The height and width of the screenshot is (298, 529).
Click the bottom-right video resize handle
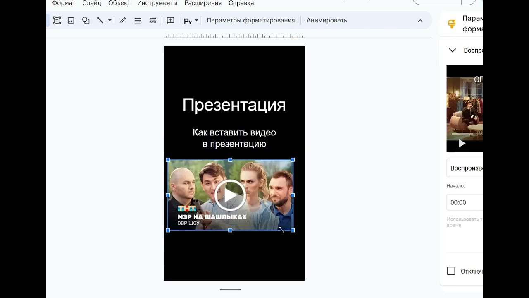coord(293,230)
